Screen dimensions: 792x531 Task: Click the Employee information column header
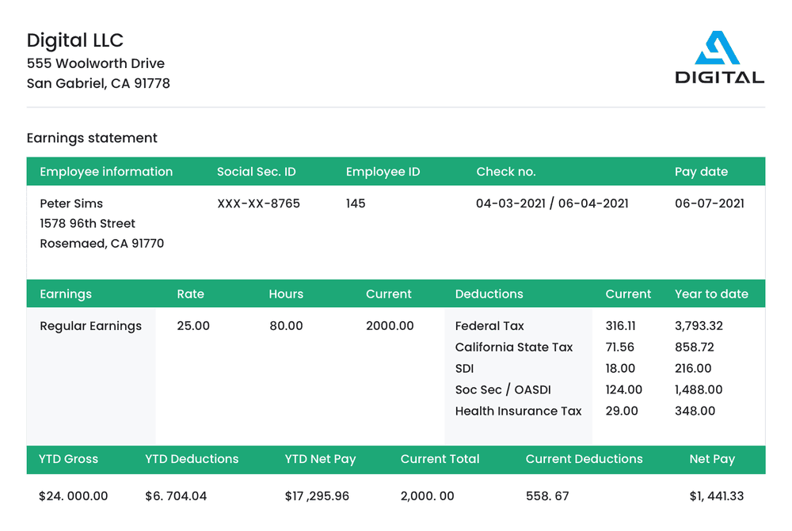coord(106,172)
